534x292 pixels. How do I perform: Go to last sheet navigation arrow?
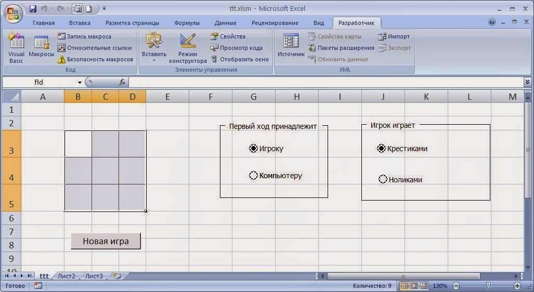click(x=29, y=276)
